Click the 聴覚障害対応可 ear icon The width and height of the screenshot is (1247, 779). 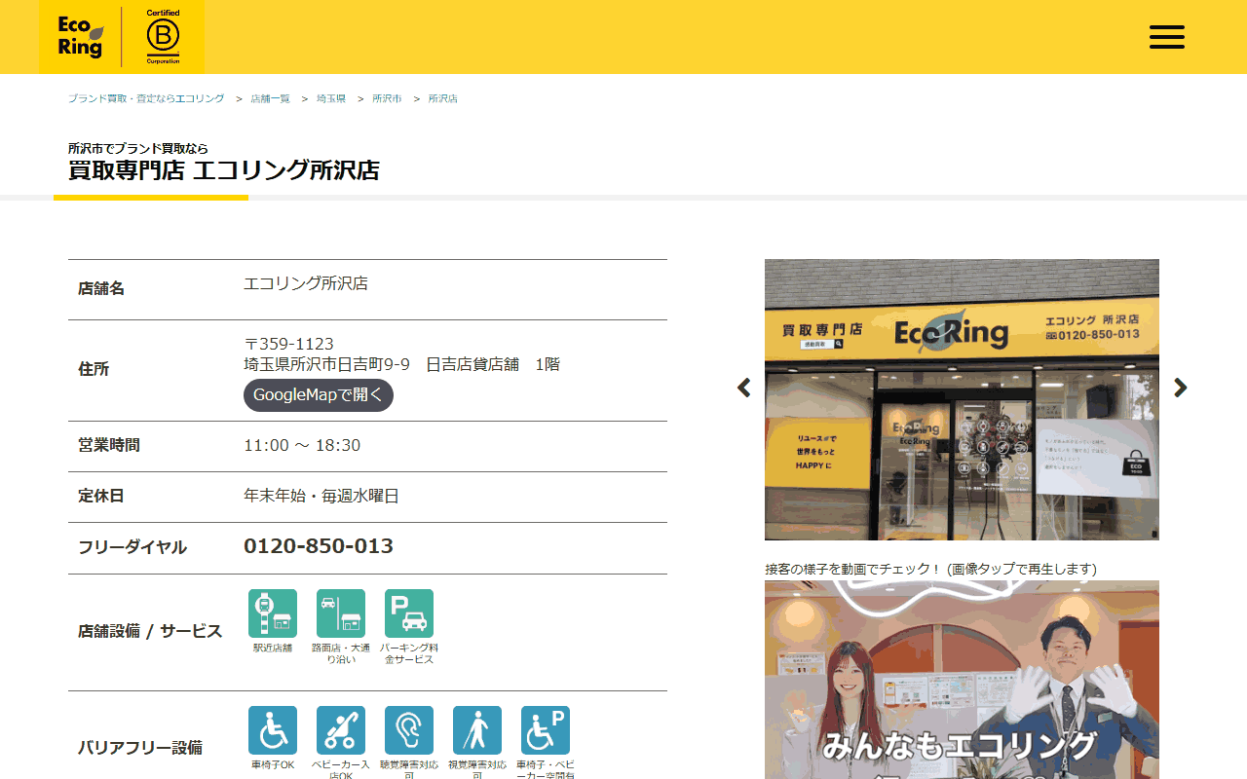point(409,730)
